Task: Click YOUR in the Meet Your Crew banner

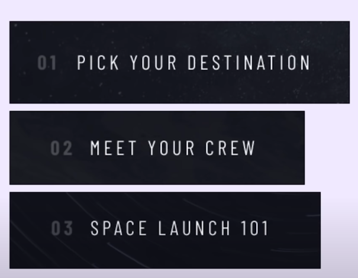Action: 171,148
